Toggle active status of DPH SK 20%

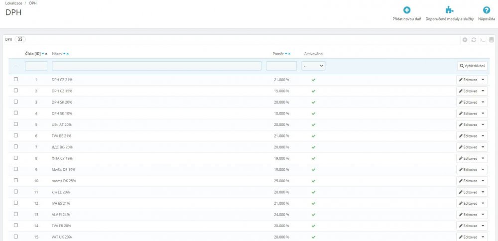coord(313,102)
